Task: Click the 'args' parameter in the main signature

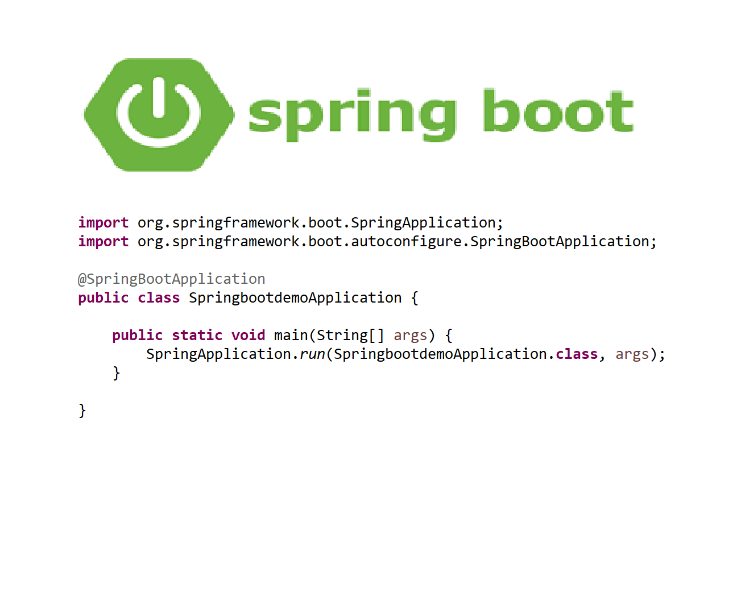Action: pos(410,336)
